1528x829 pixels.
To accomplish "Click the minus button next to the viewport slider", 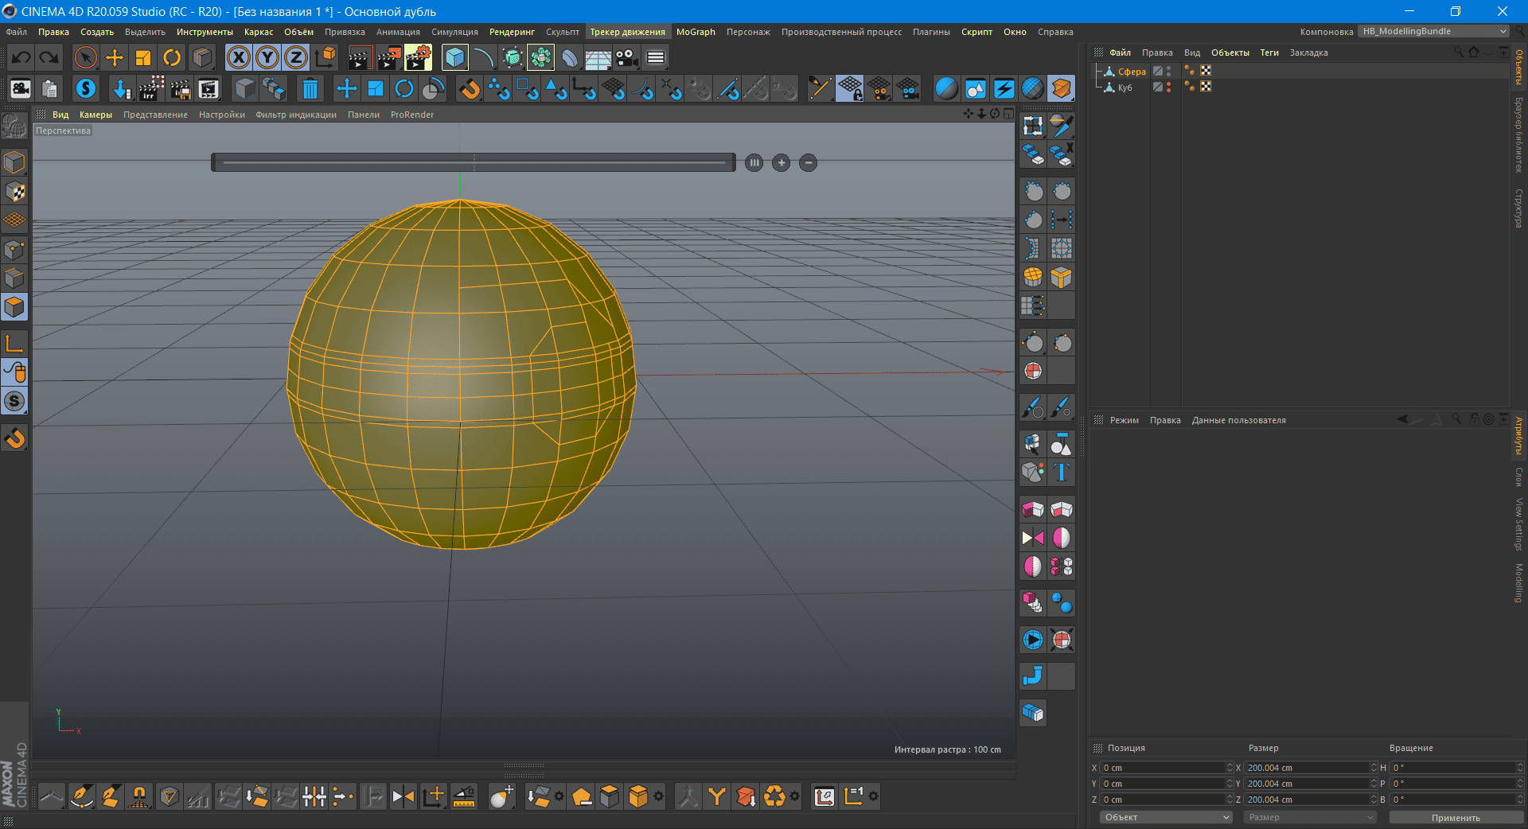I will pyautogui.click(x=808, y=163).
